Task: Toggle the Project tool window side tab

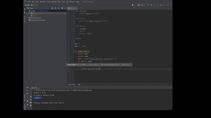Action: (x=24, y=11)
